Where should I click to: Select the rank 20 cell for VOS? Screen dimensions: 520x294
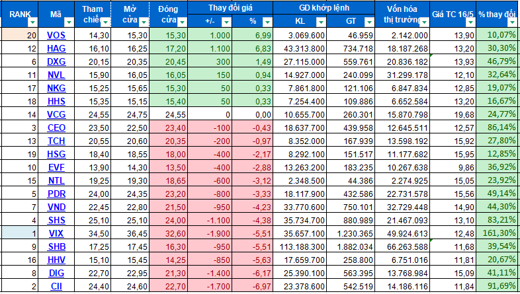(20, 35)
